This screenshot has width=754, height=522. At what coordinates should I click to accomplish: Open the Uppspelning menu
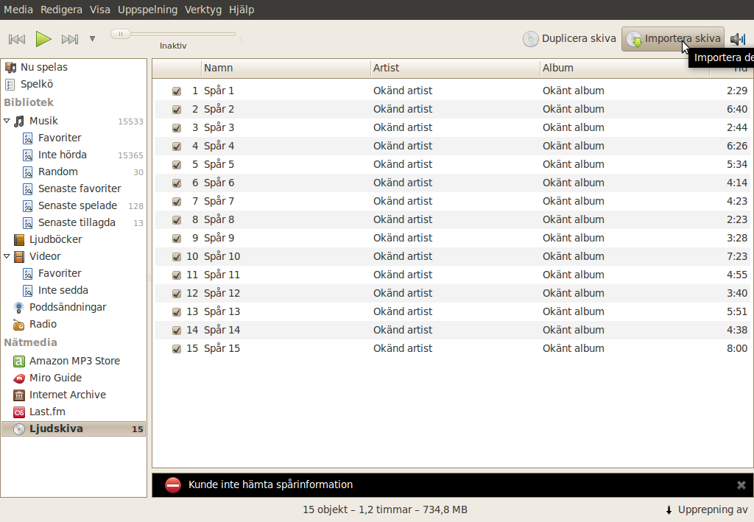tap(147, 10)
